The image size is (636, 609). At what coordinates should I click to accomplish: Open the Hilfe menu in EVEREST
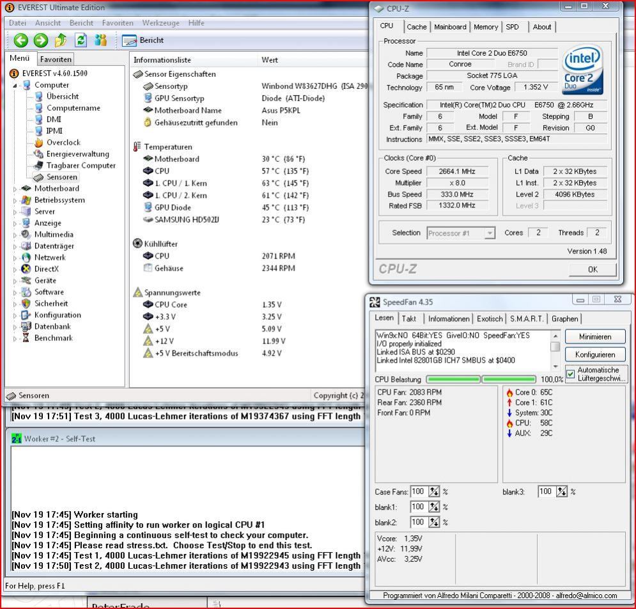[x=196, y=23]
